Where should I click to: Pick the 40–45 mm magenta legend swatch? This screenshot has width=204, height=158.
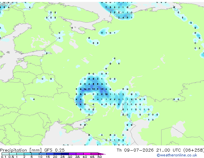pos(87,154)
